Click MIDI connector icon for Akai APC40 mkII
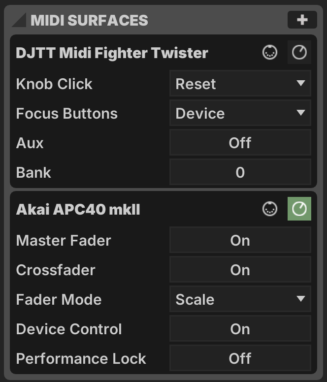Viewport: 327px width, 382px height. (270, 209)
